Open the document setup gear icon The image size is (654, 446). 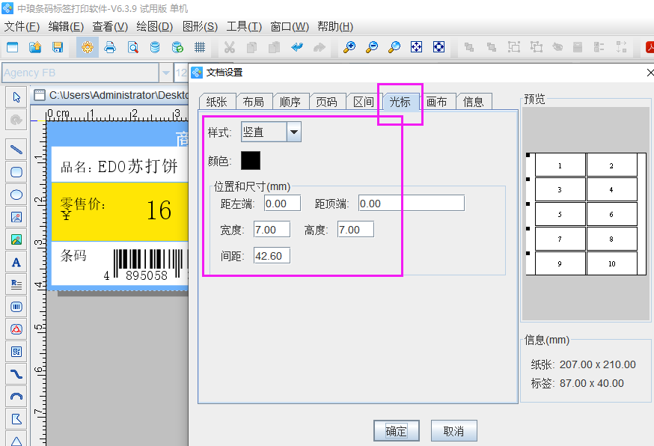pos(88,46)
